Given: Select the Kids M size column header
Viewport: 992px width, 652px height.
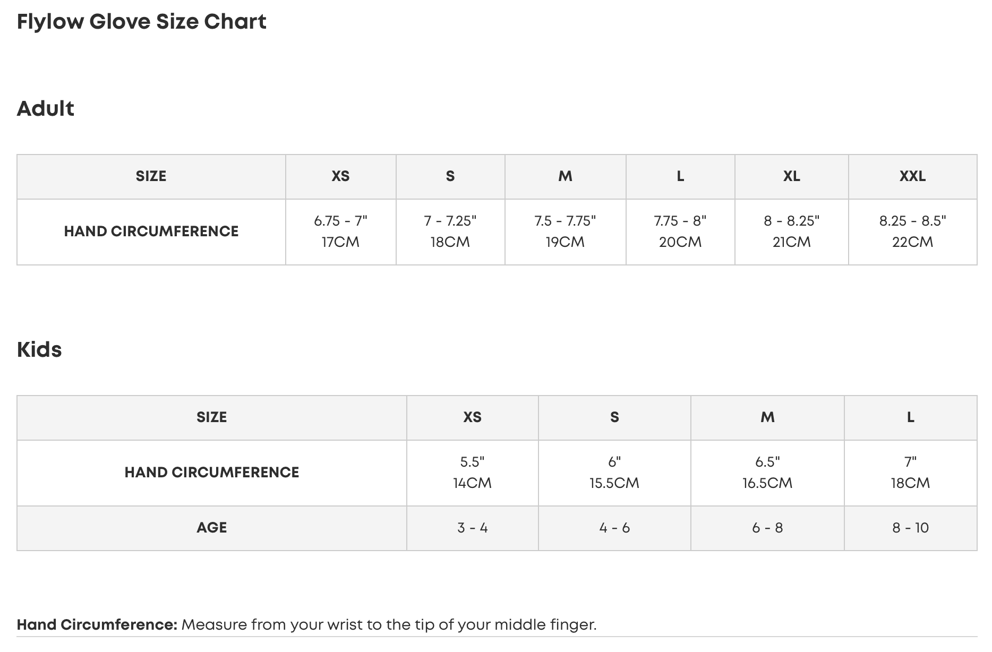Looking at the screenshot, I should [x=767, y=417].
